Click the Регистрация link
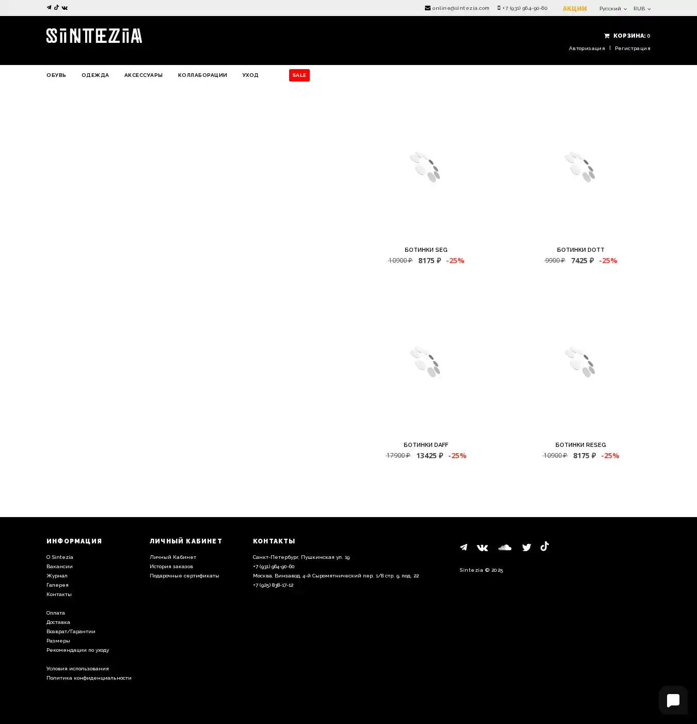 632,49
